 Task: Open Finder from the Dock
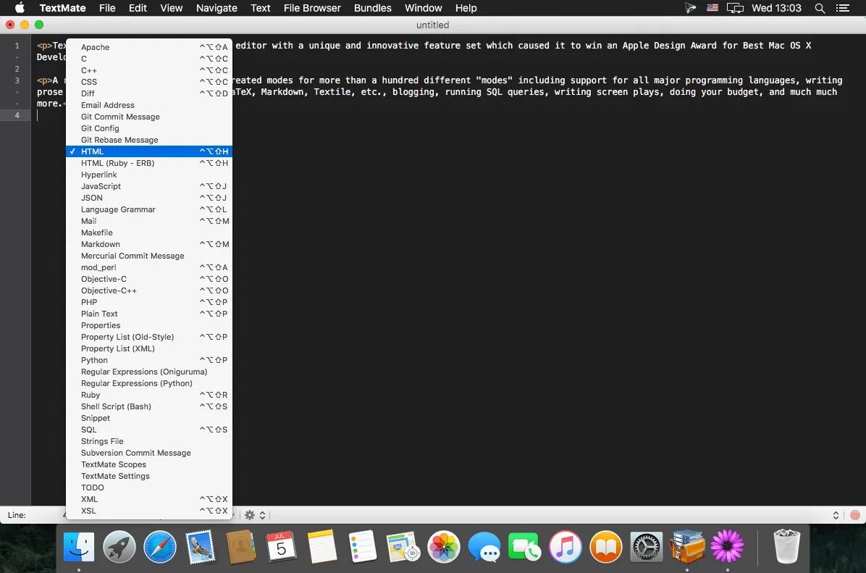coord(78,546)
